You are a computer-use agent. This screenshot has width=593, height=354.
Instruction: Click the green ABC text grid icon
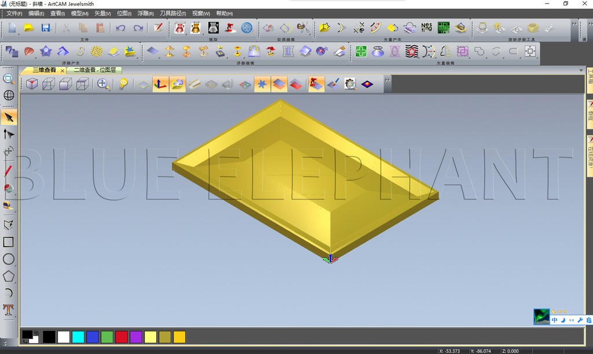point(444,28)
